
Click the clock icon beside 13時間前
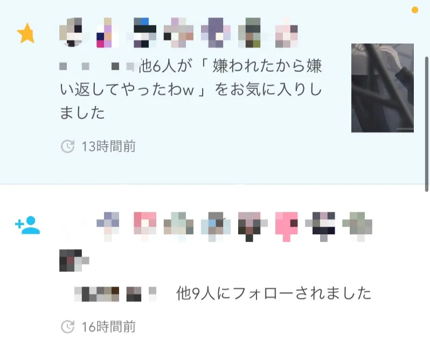pos(67,146)
